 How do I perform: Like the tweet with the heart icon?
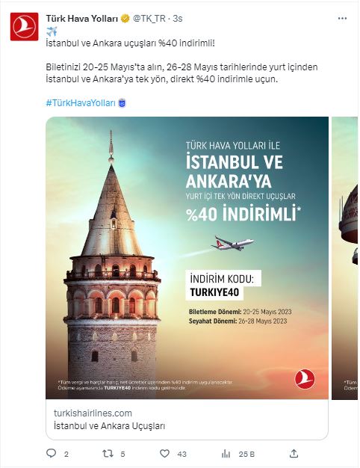point(164,454)
